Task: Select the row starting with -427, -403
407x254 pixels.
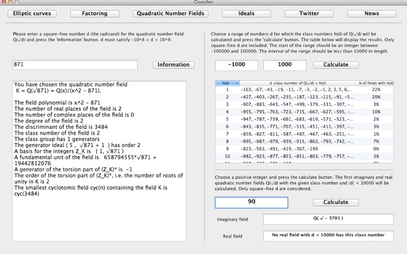Action: tap(304, 97)
